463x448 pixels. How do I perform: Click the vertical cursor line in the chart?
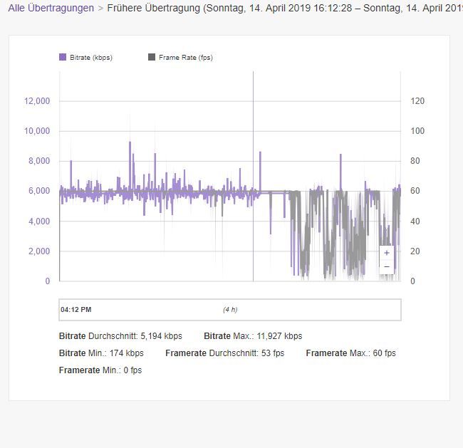coord(253,177)
